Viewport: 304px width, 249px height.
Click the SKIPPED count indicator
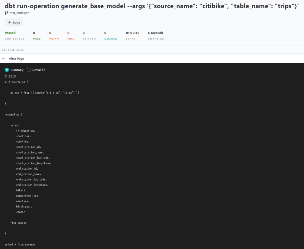(x=89, y=35)
